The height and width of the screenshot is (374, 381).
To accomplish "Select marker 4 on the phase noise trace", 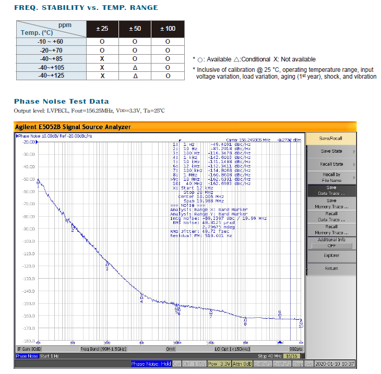I will [141, 296].
